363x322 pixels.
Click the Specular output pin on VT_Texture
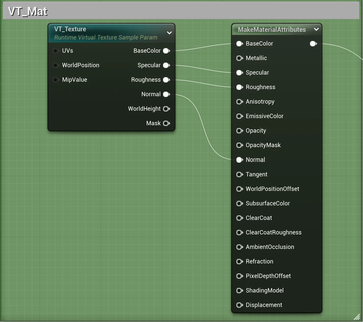[x=166, y=65]
